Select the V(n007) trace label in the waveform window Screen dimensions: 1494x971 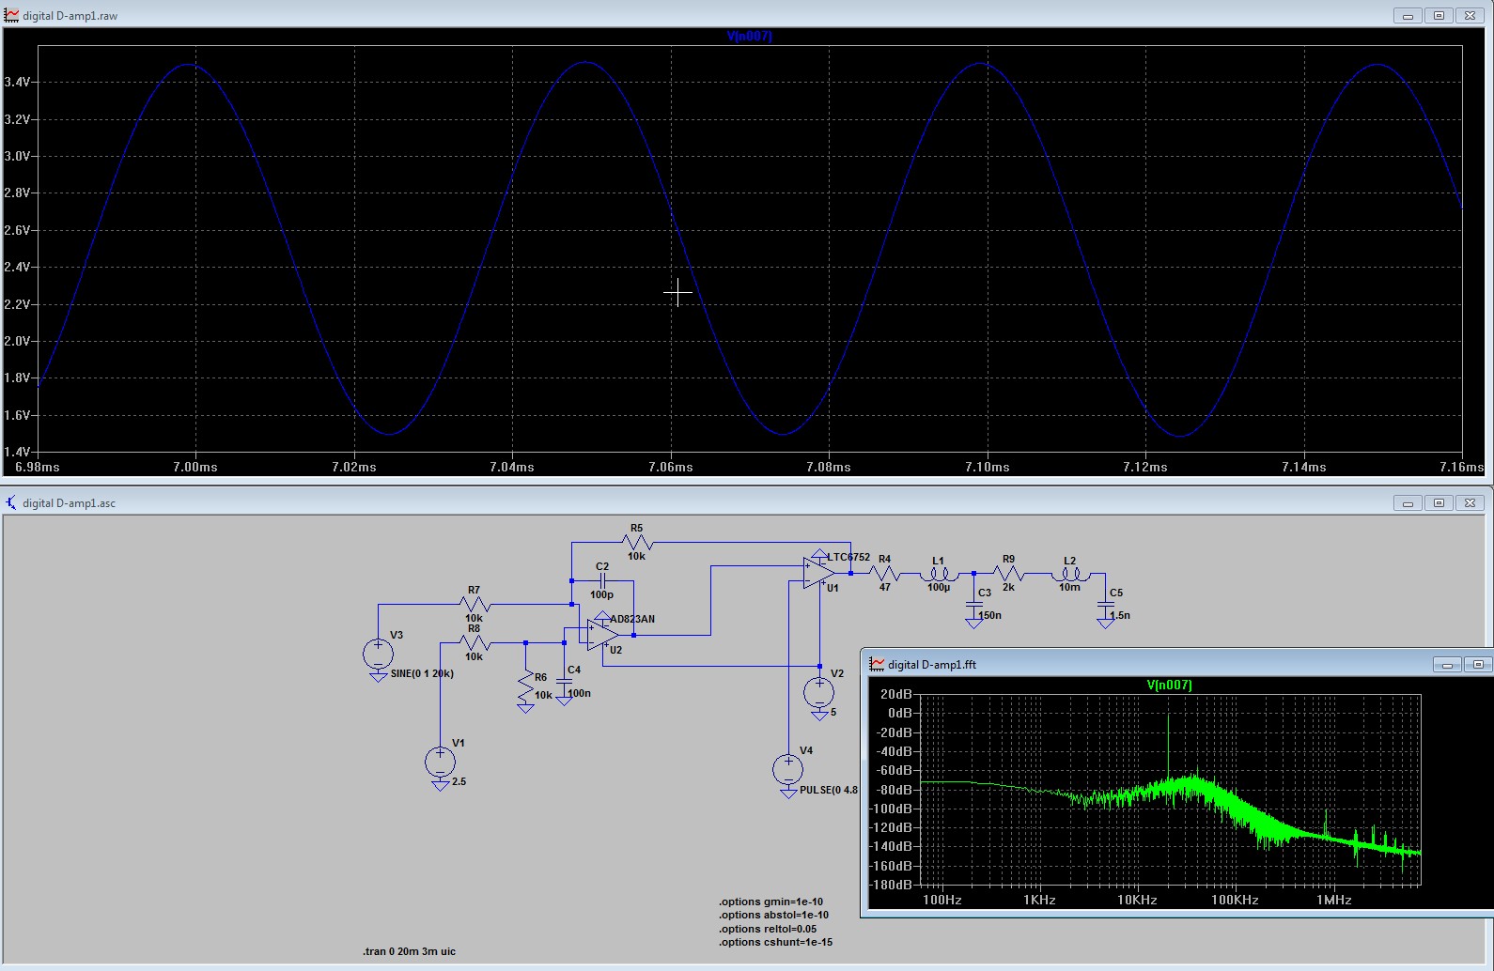(749, 36)
